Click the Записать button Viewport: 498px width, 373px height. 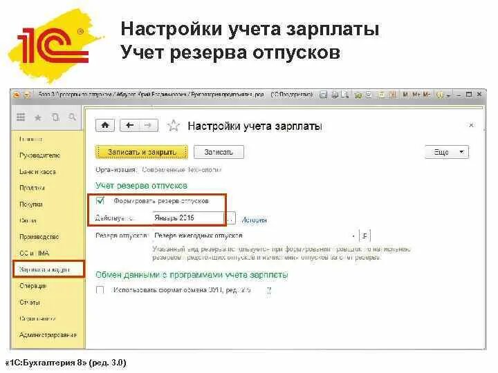[x=219, y=152]
